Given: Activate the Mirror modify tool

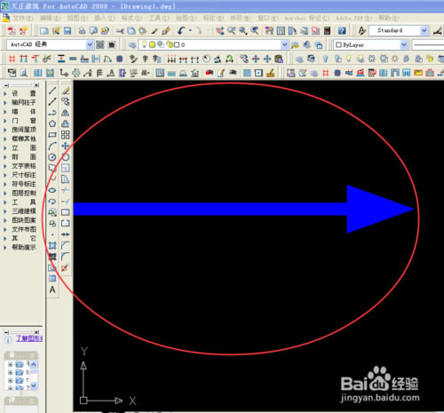Looking at the screenshot, I should point(66,113).
